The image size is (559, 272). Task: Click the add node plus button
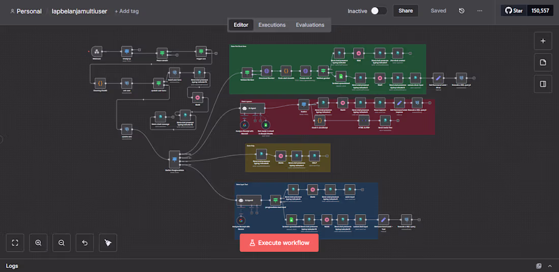tap(543, 41)
